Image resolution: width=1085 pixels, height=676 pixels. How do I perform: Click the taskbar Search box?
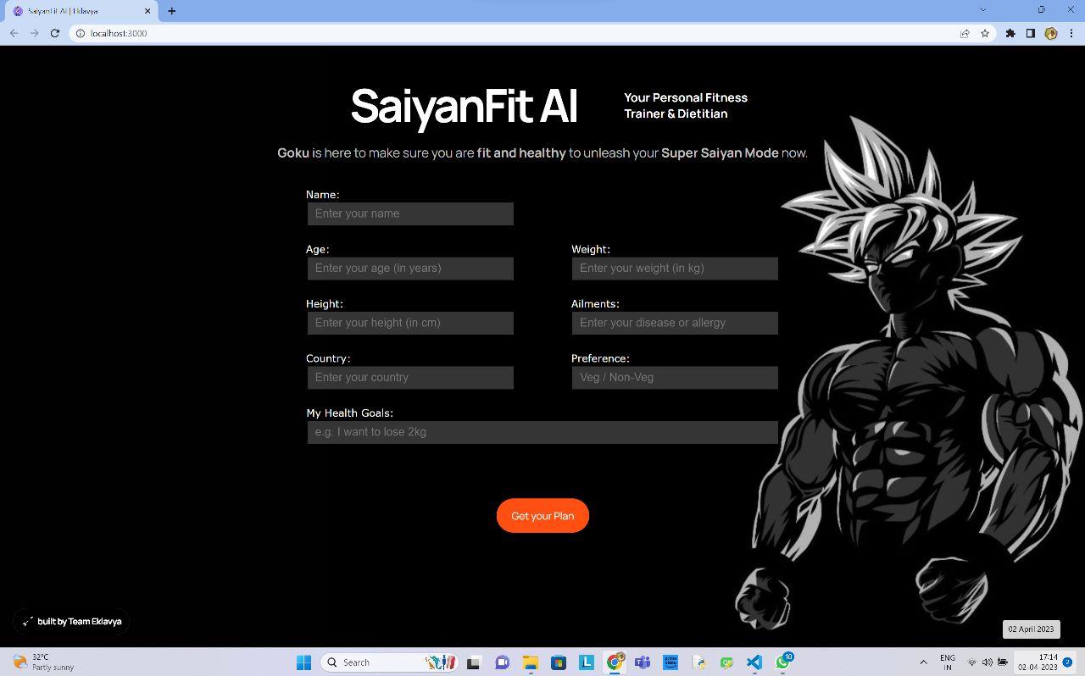pyautogui.click(x=390, y=662)
